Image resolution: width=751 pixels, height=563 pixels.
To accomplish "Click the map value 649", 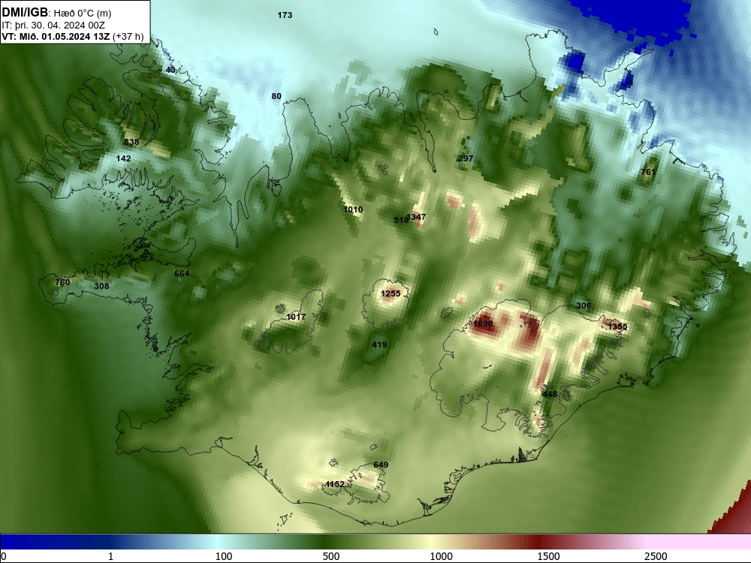I will [381, 465].
